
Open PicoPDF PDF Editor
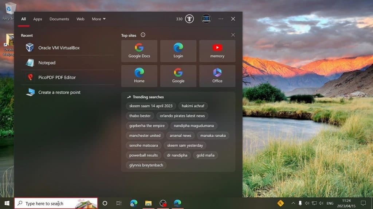click(58, 77)
